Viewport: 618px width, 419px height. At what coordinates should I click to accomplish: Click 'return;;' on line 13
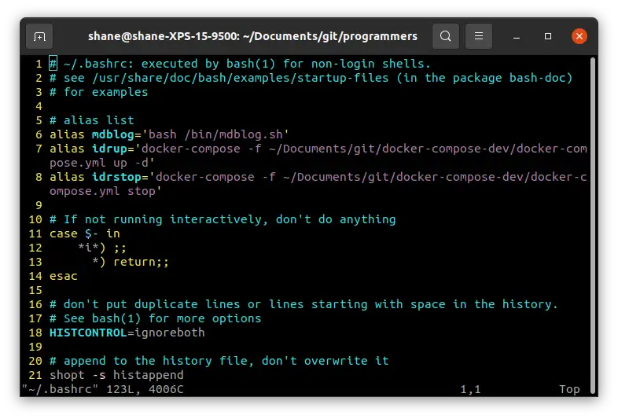pos(141,262)
